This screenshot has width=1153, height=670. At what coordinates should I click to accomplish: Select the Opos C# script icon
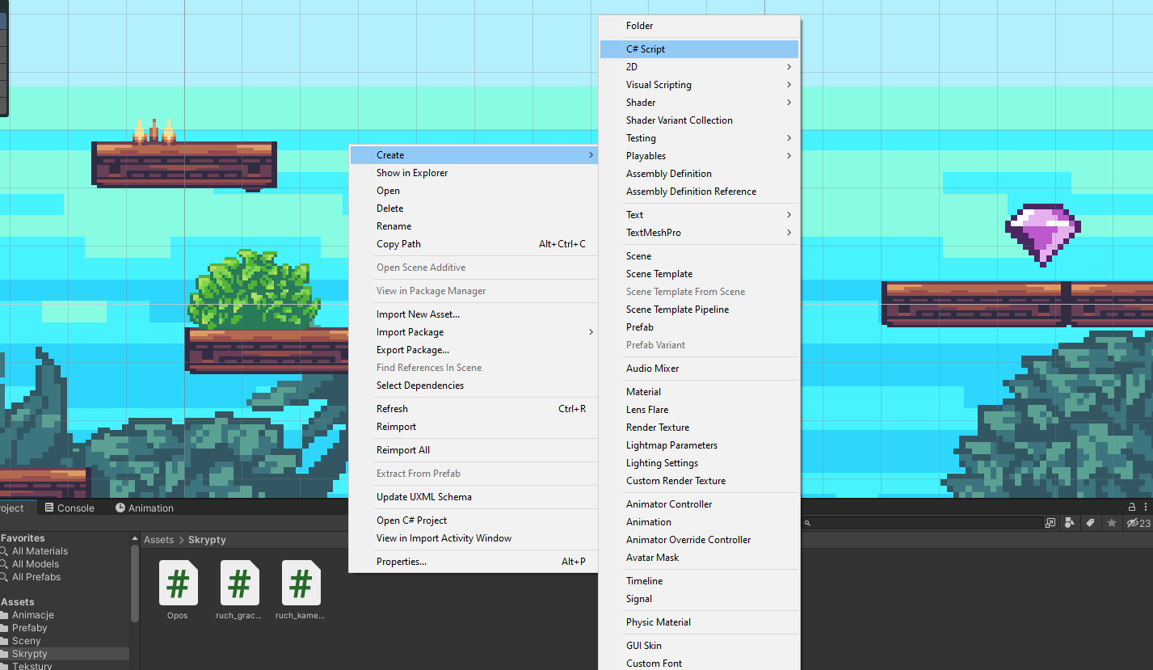click(178, 582)
